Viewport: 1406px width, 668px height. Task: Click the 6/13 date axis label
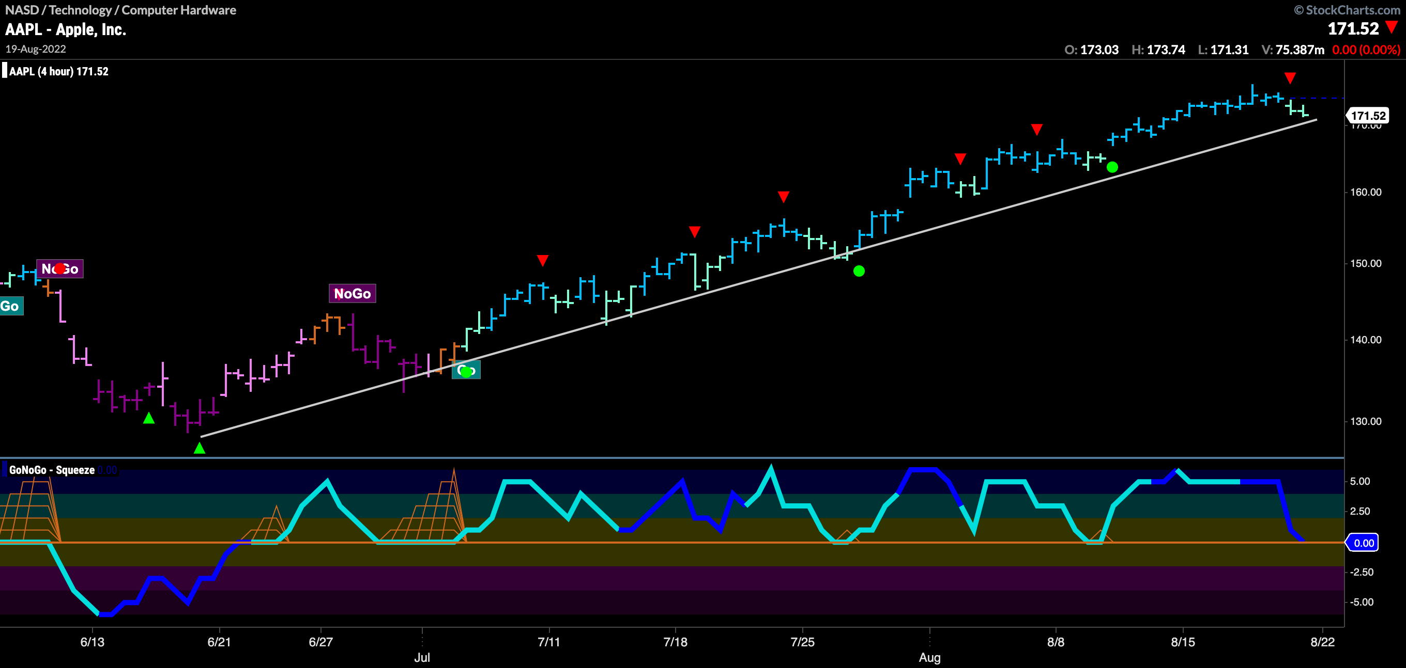92,642
